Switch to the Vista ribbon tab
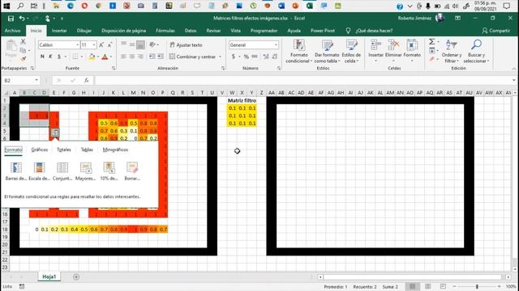 tap(235, 31)
